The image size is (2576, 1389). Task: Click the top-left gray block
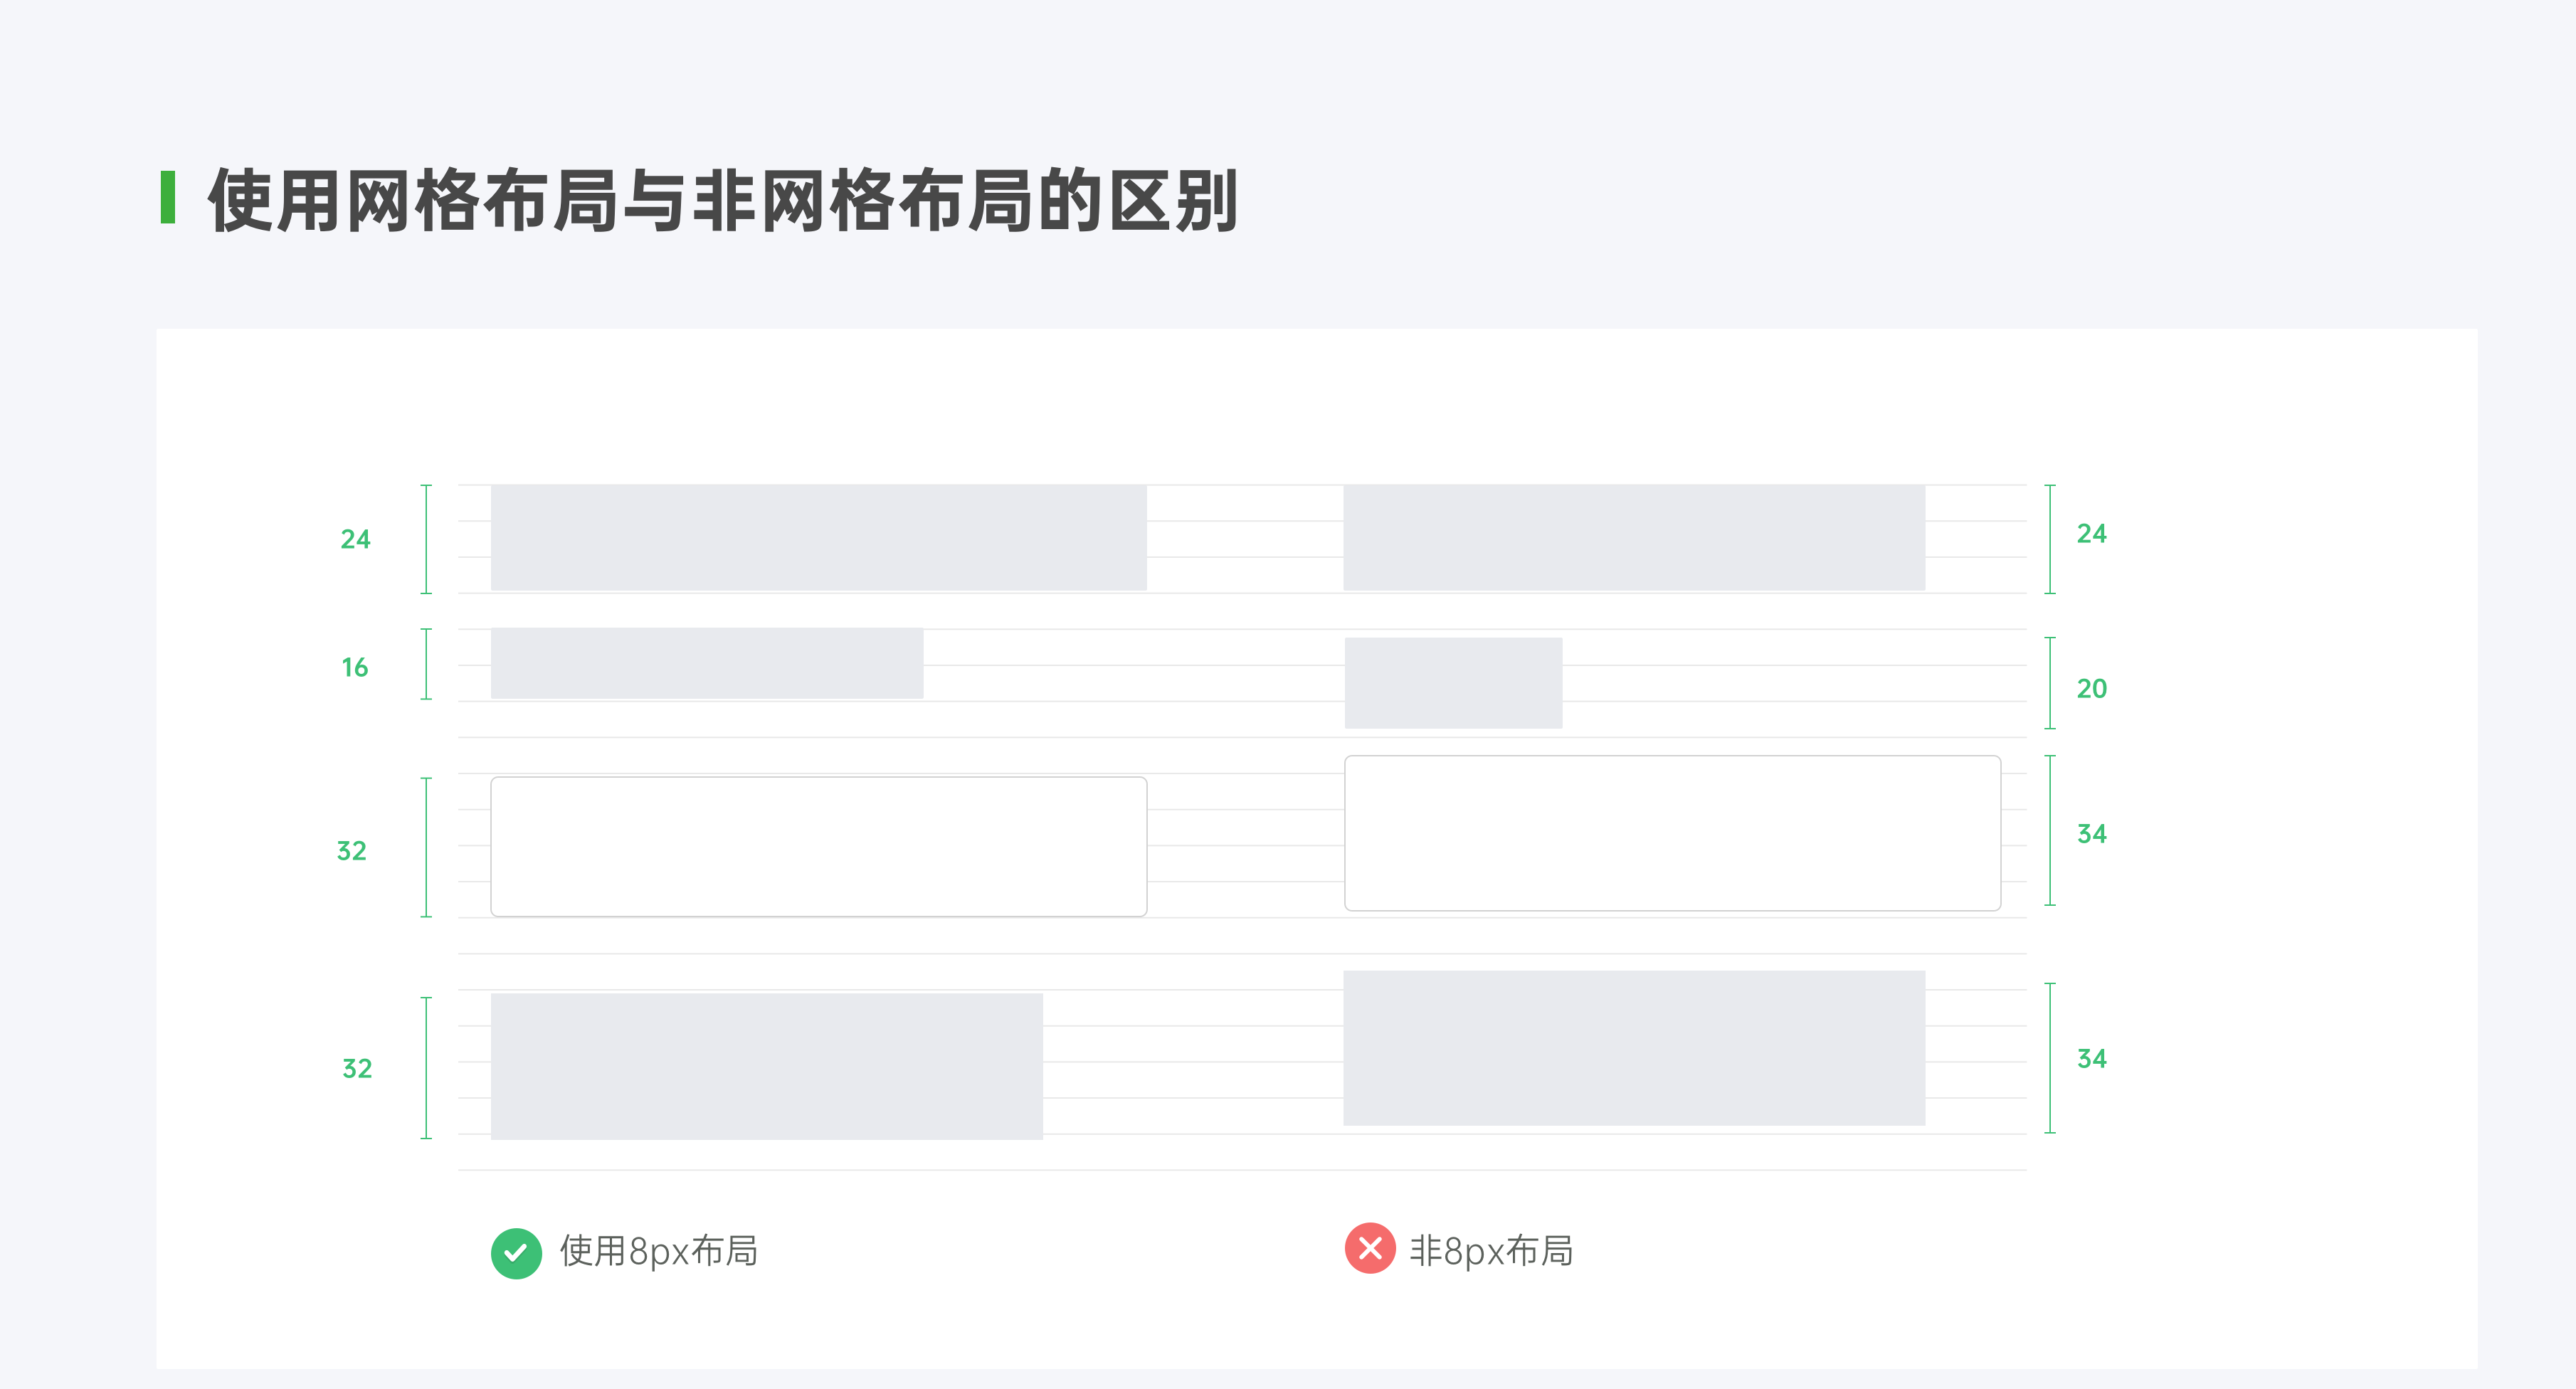coord(819,538)
